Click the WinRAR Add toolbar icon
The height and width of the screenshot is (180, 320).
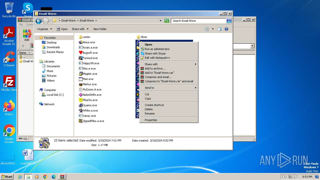point(27,35)
